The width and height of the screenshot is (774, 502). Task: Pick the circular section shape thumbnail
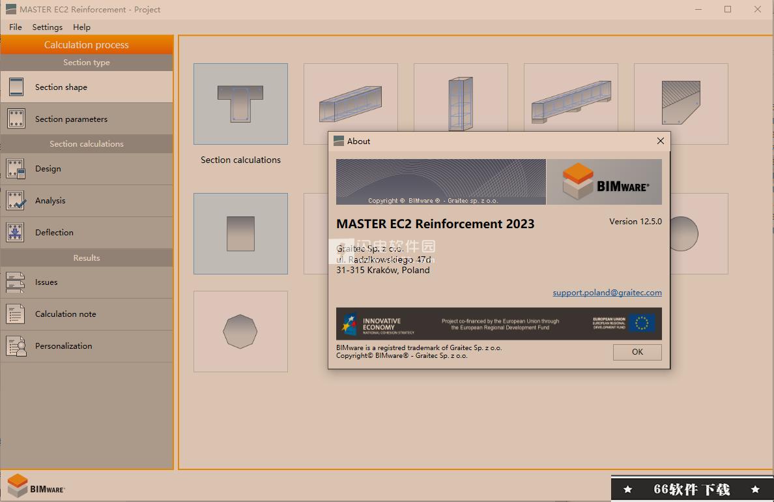[699, 233]
